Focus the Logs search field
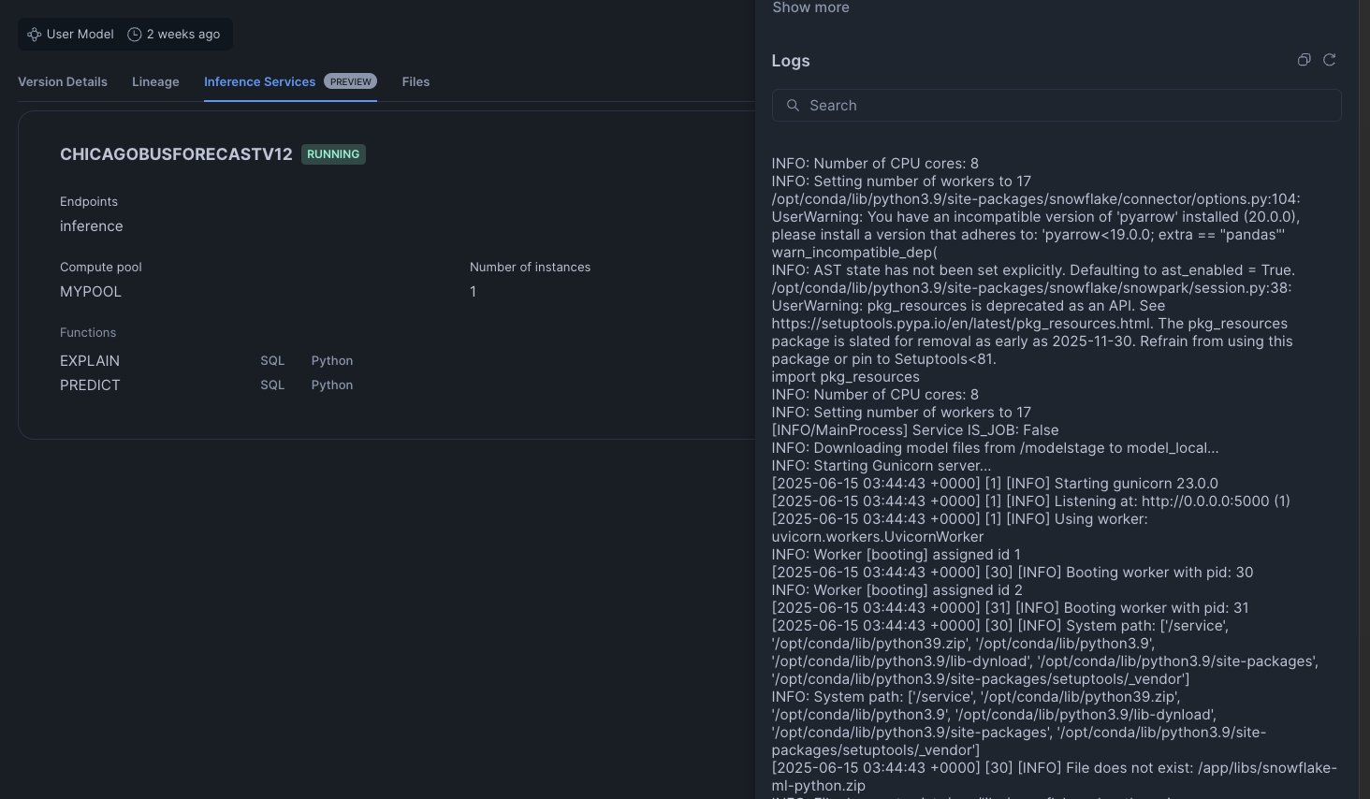The image size is (1370, 799). click(1067, 106)
